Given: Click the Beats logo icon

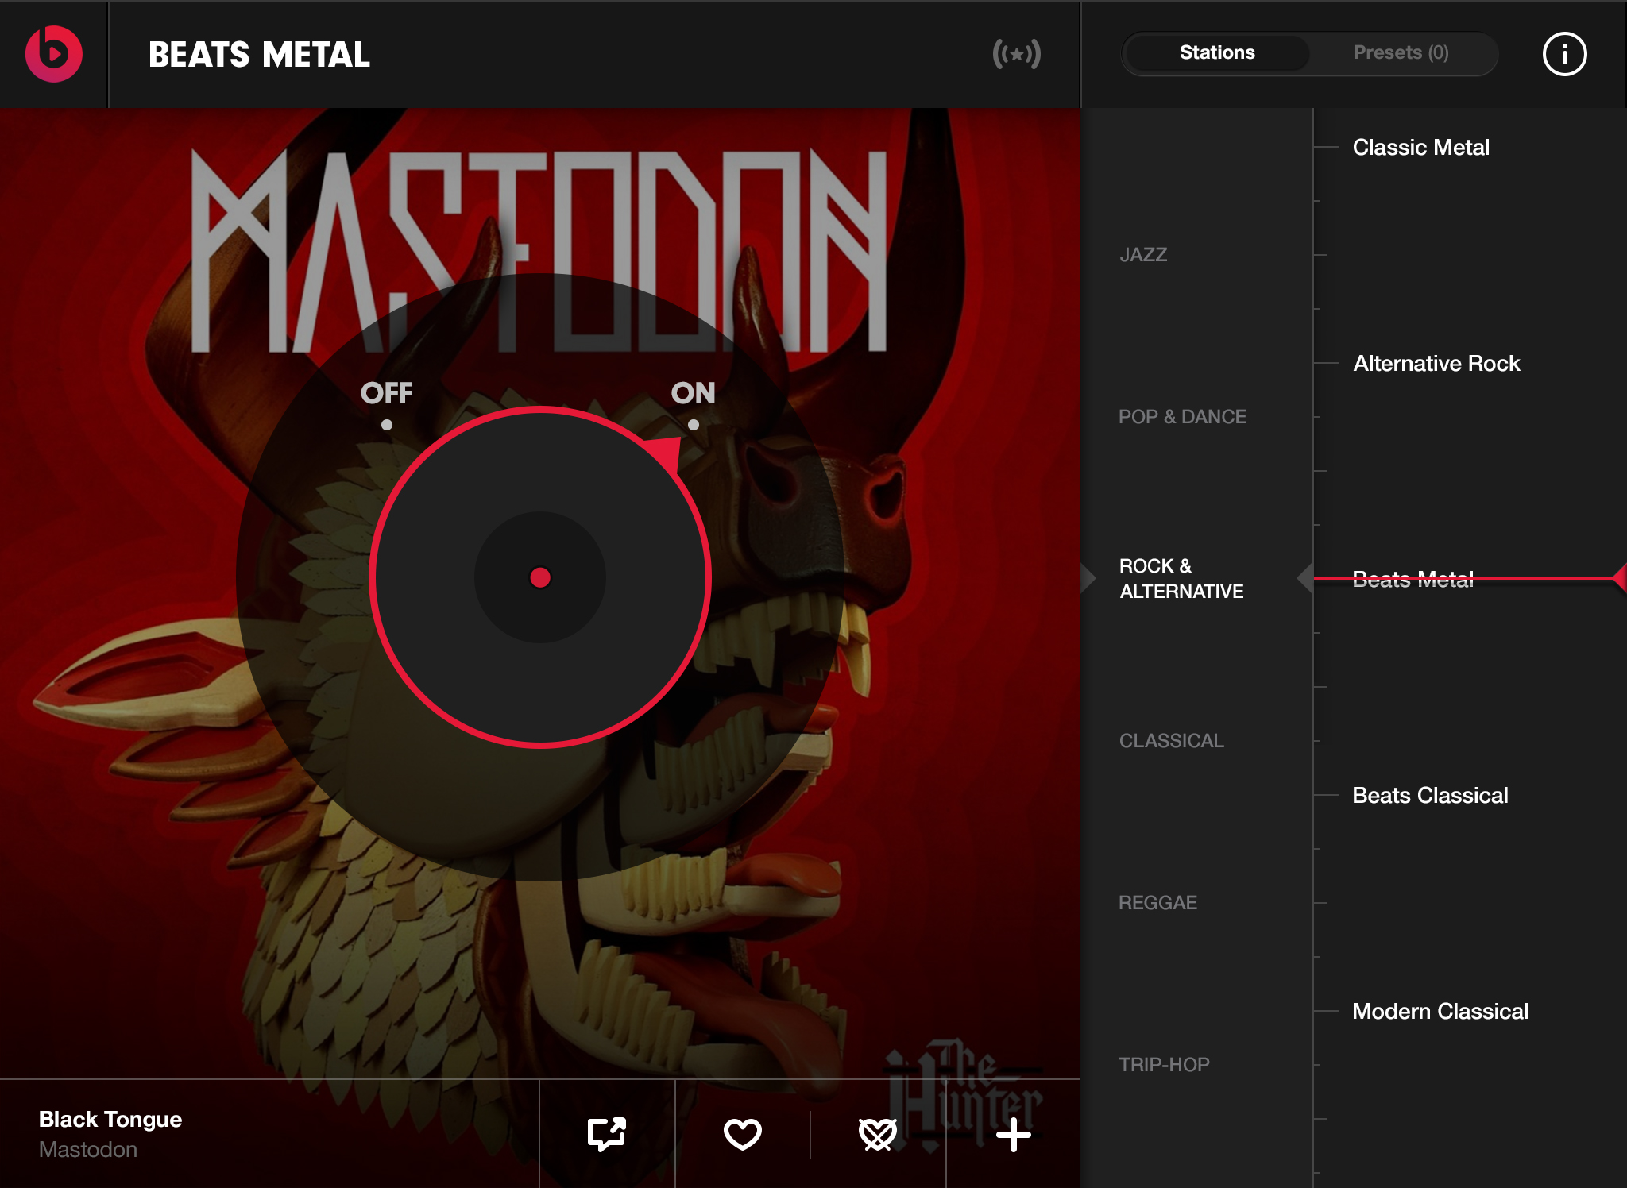Looking at the screenshot, I should tap(53, 53).
